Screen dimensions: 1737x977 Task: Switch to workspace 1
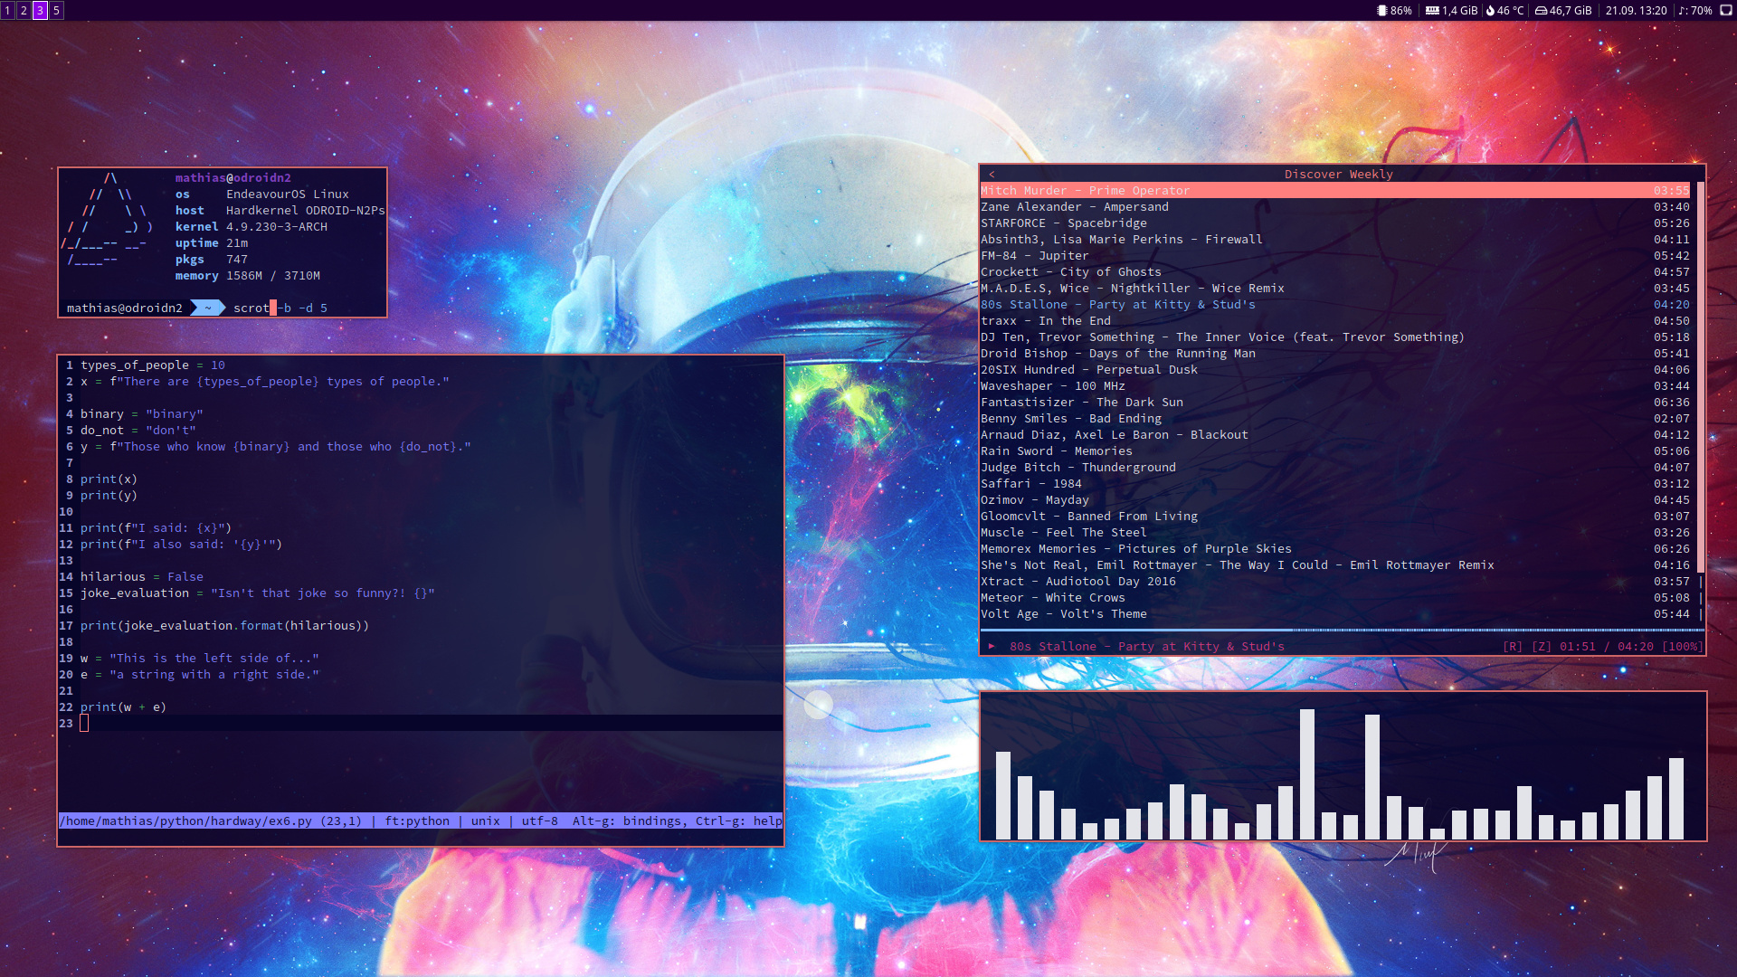point(8,10)
